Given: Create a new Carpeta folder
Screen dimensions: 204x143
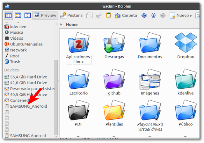Looking at the screenshot, I should [x=126, y=16].
